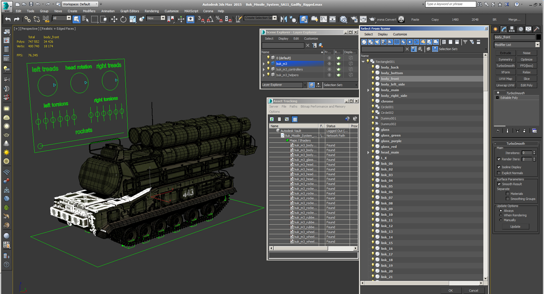Switch to the Hierarchy command panel tab
The image size is (544, 294).
(512, 29)
